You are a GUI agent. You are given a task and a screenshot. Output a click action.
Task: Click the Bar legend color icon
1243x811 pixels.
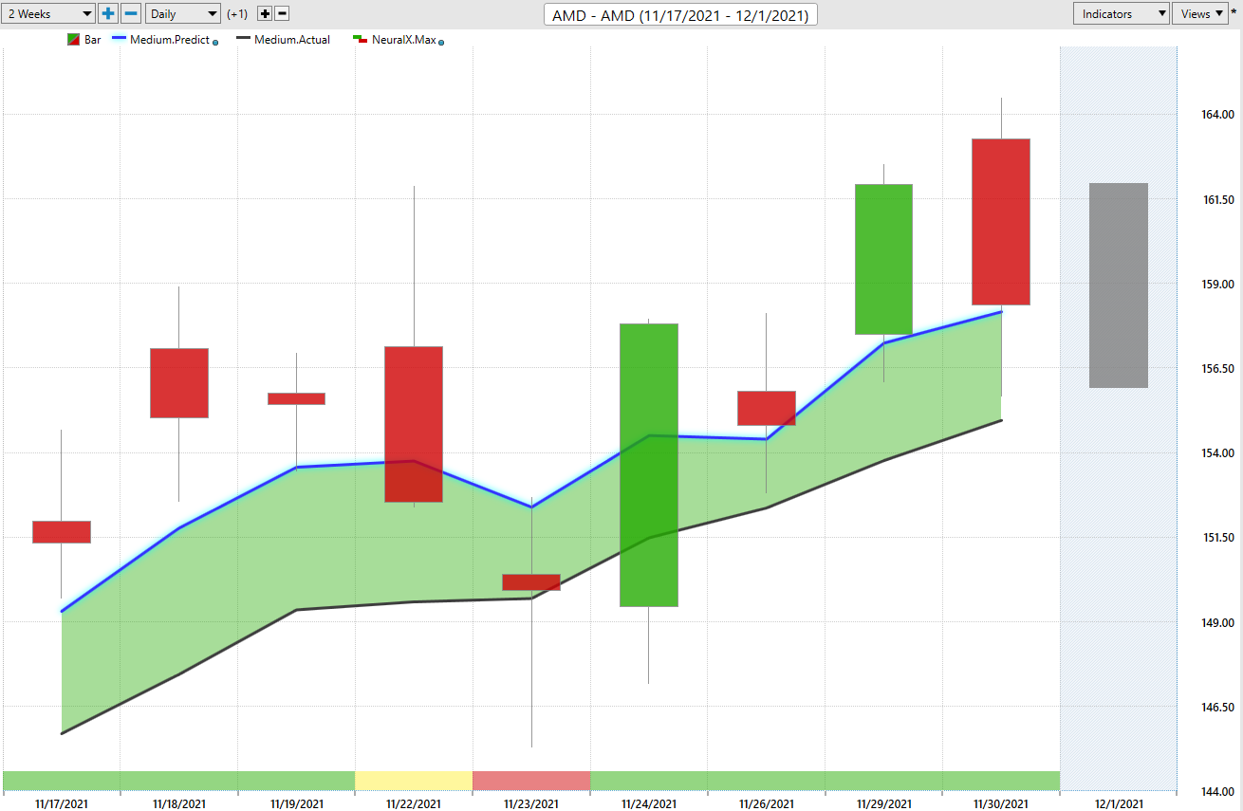click(x=72, y=40)
